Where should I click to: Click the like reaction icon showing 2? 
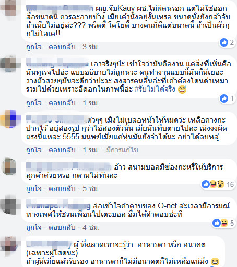(x=224, y=42)
